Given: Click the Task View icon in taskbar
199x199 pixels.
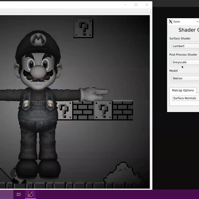Looking at the screenshot, I should click(x=19, y=194).
